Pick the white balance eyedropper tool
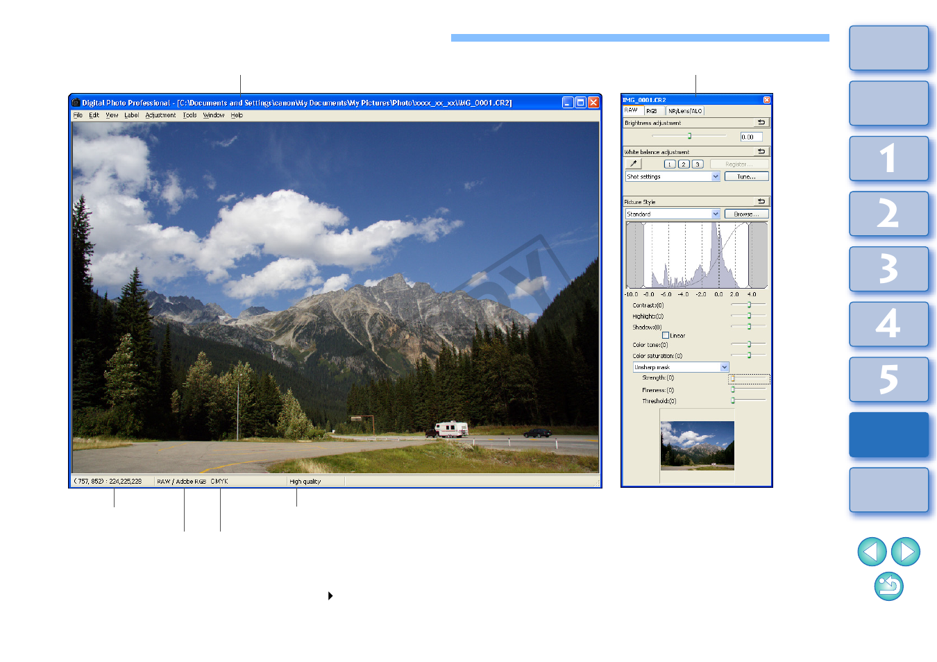This screenshot has height=662, width=937. [633, 164]
